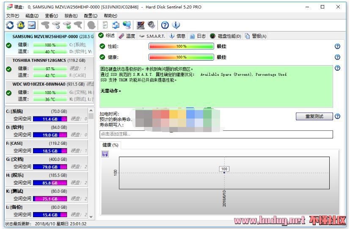
Task: Click SAMSUNG disk 40 °C temperature bar
Action: (50, 52)
